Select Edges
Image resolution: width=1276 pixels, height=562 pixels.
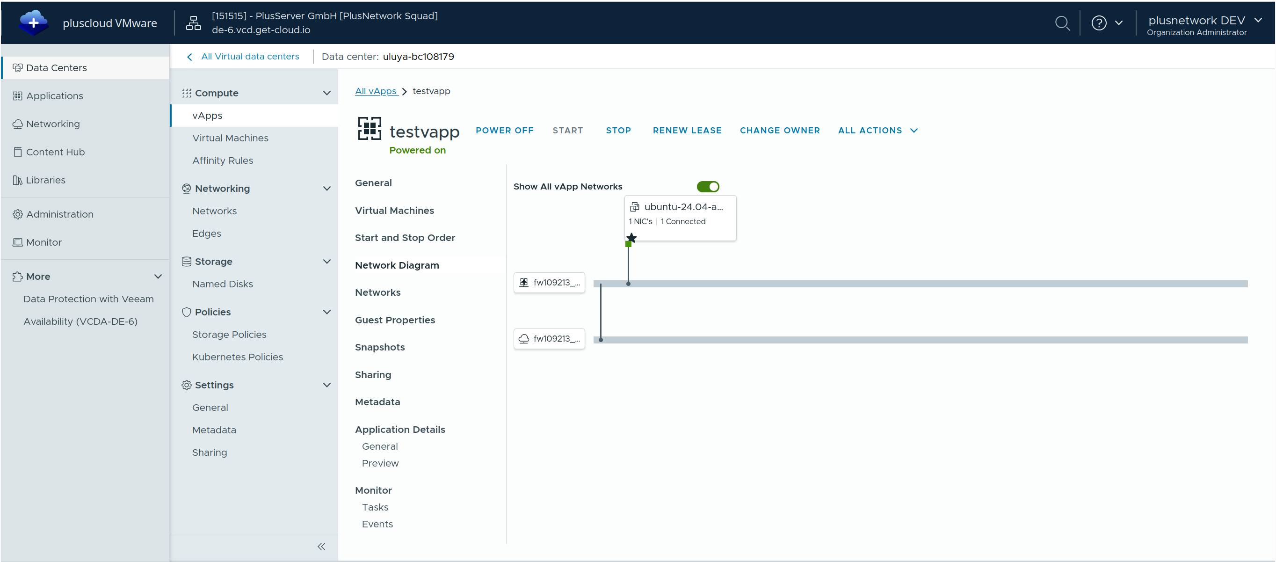(x=207, y=234)
